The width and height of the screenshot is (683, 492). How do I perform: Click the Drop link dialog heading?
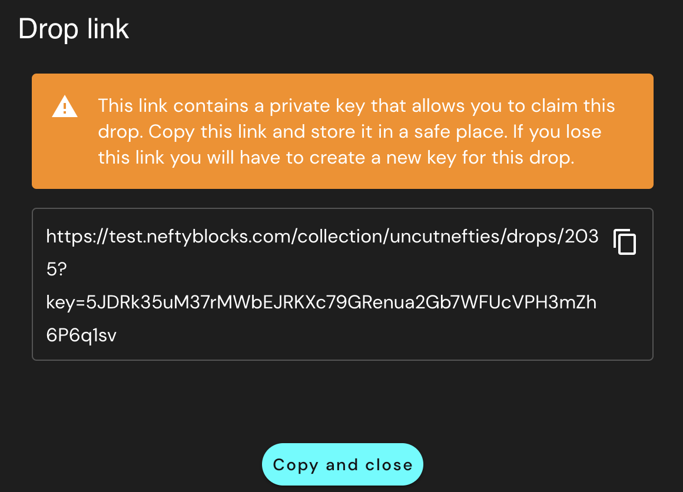[x=74, y=29]
